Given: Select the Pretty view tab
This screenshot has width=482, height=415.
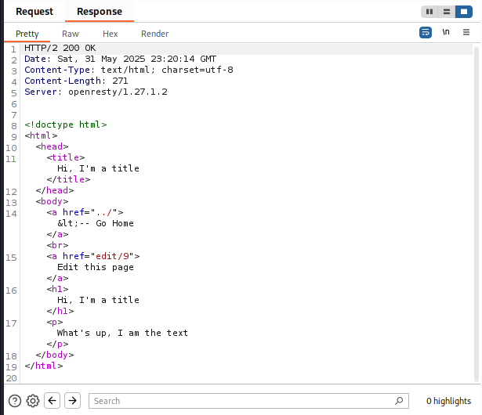Looking at the screenshot, I should 27,34.
